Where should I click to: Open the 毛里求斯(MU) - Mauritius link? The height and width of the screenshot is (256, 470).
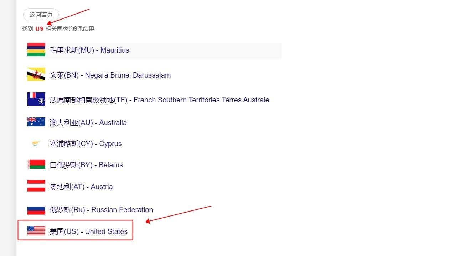point(89,50)
